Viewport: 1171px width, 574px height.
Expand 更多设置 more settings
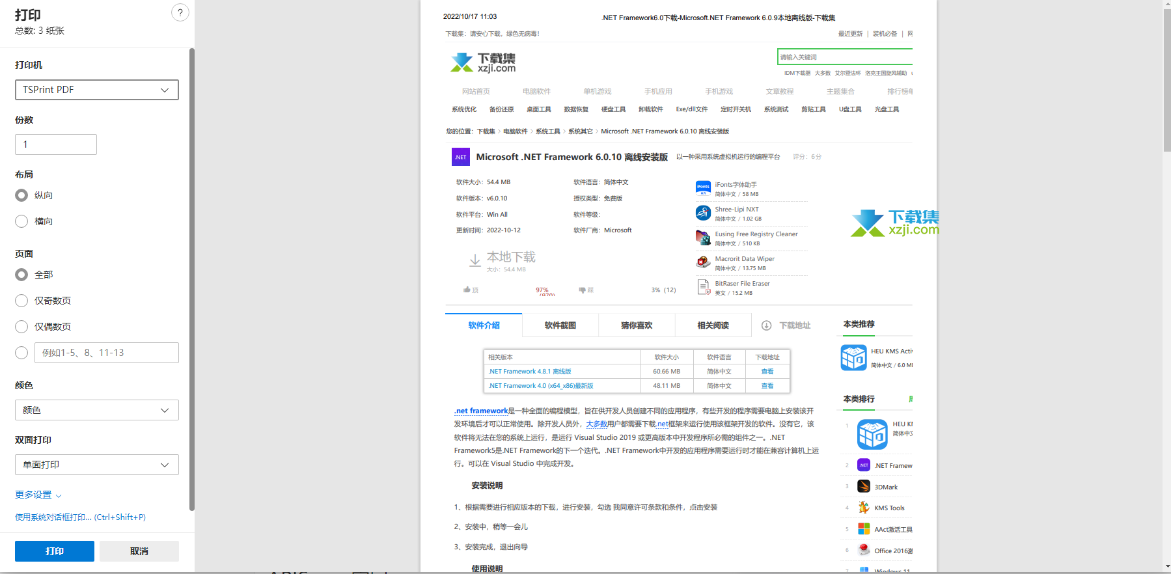tap(38, 495)
